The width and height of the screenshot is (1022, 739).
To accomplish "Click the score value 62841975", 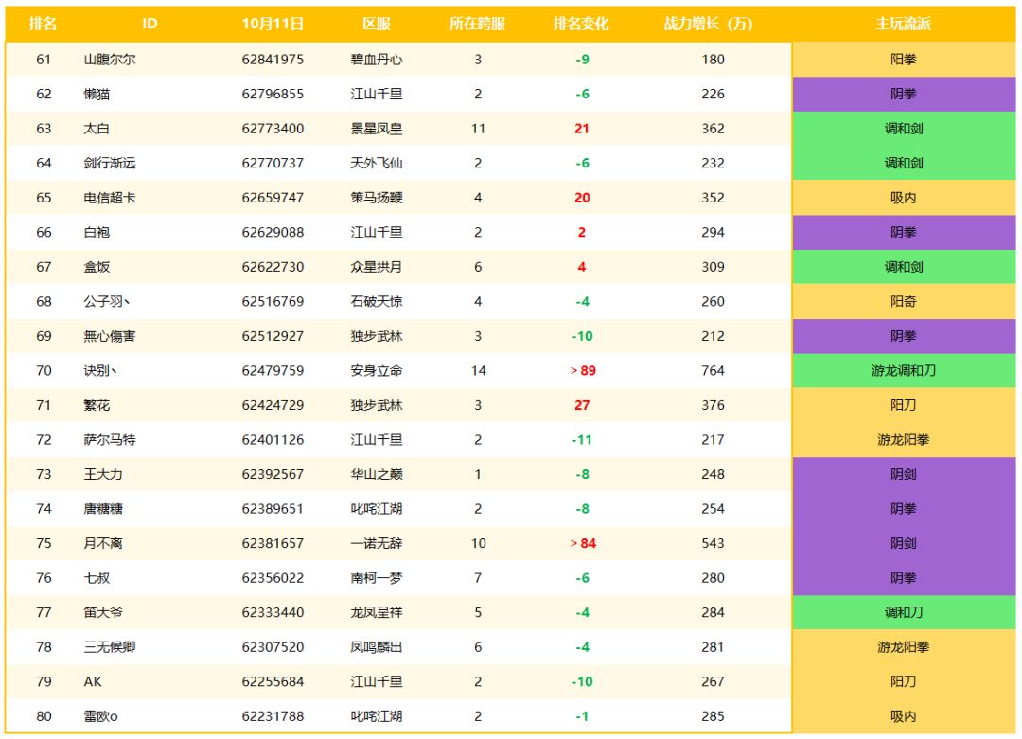I will pyautogui.click(x=273, y=60).
